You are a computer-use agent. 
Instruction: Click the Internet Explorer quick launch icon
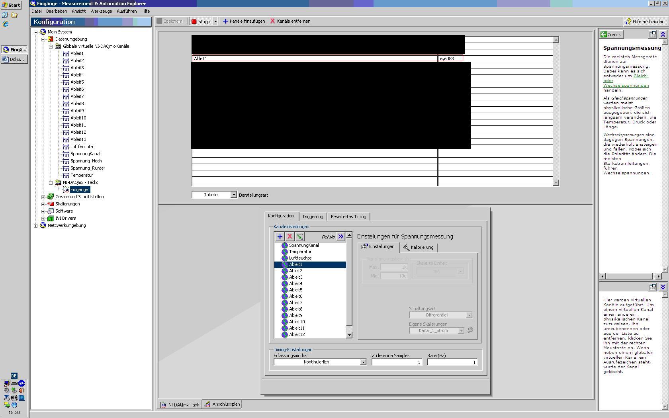coord(6,24)
